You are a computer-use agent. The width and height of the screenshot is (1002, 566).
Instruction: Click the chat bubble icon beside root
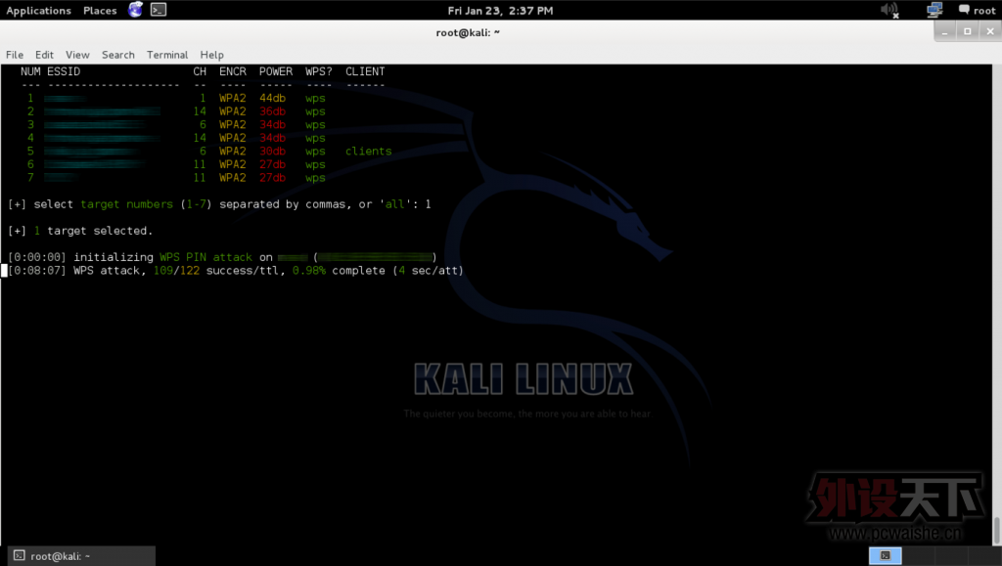tap(963, 10)
